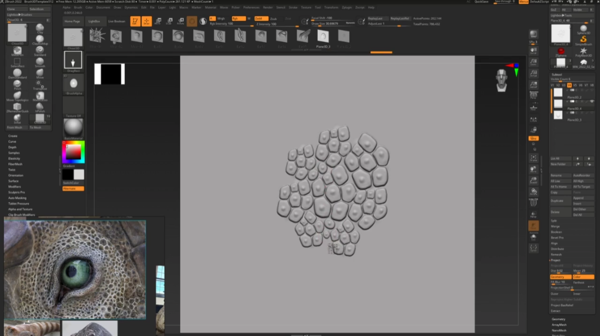Expand the Create brush section

(13, 136)
